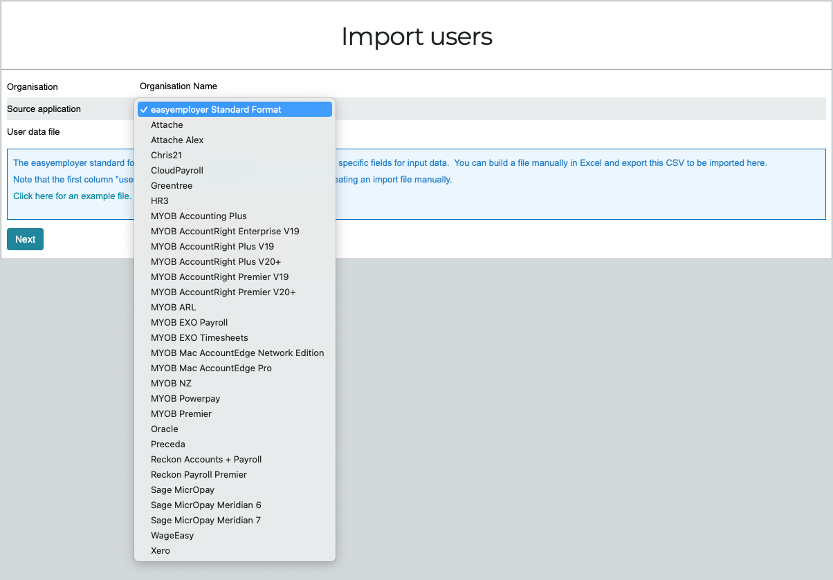Screen dimensions: 833x580
Task: Select MYOB AccountRight Premier V20+
Action: pos(235,292)
